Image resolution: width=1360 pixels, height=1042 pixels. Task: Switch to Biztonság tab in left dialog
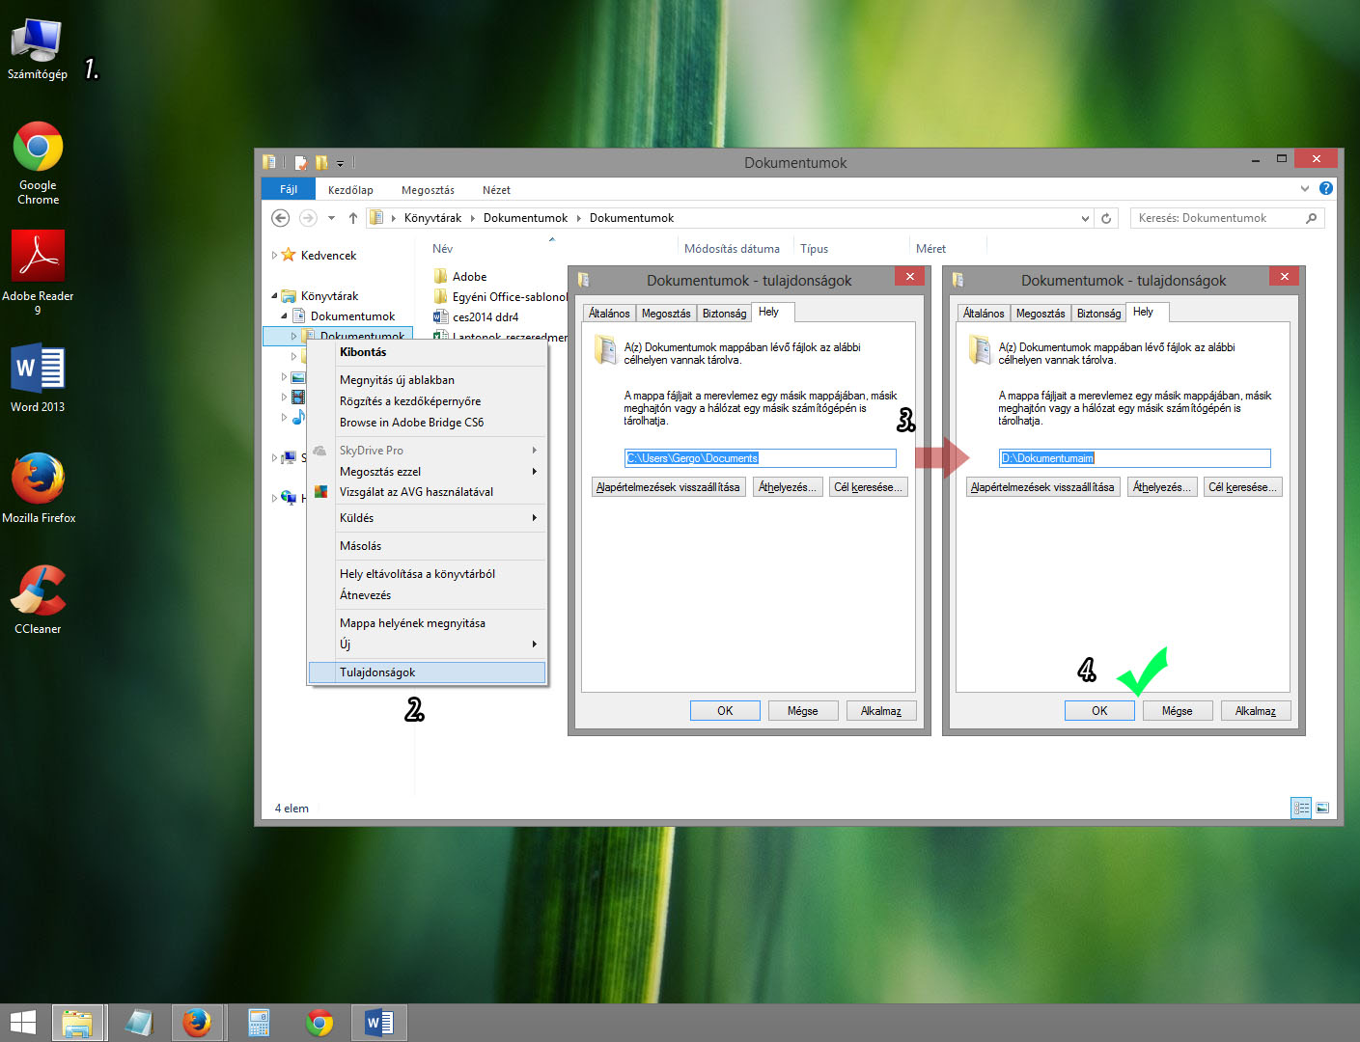724,314
